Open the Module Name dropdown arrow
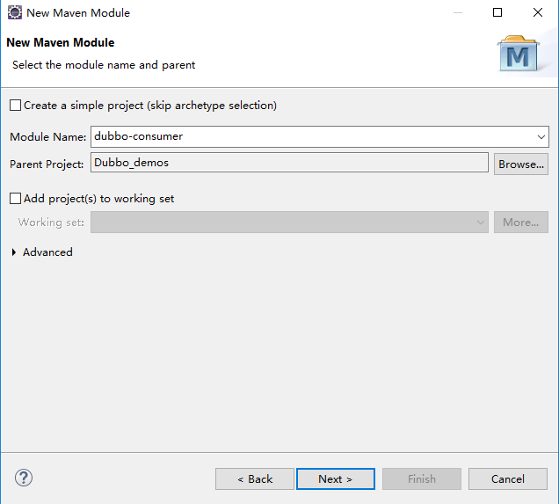The height and width of the screenshot is (504, 559). (541, 136)
